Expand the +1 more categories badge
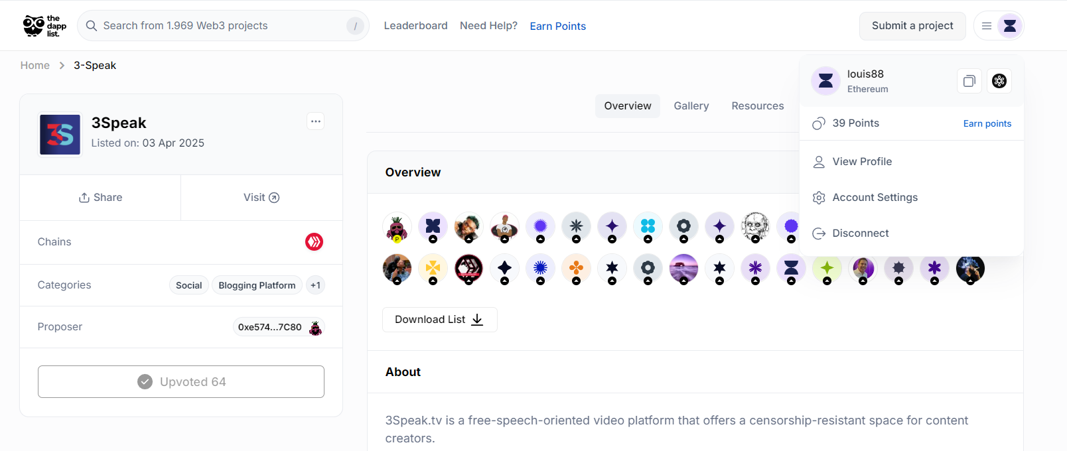The height and width of the screenshot is (451, 1067). click(x=315, y=285)
